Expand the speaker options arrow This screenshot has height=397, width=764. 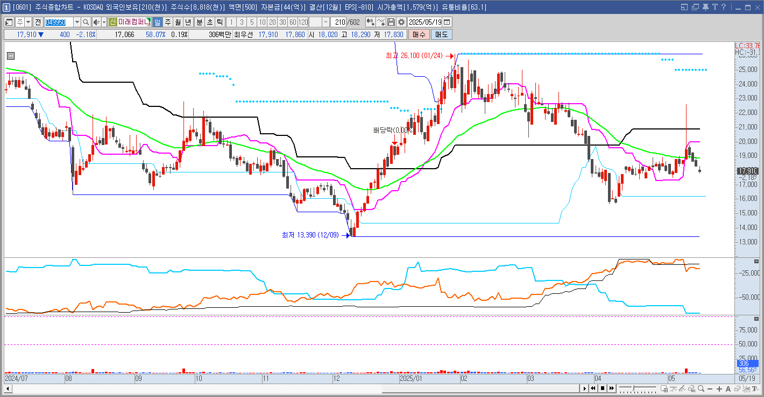[x=104, y=22]
